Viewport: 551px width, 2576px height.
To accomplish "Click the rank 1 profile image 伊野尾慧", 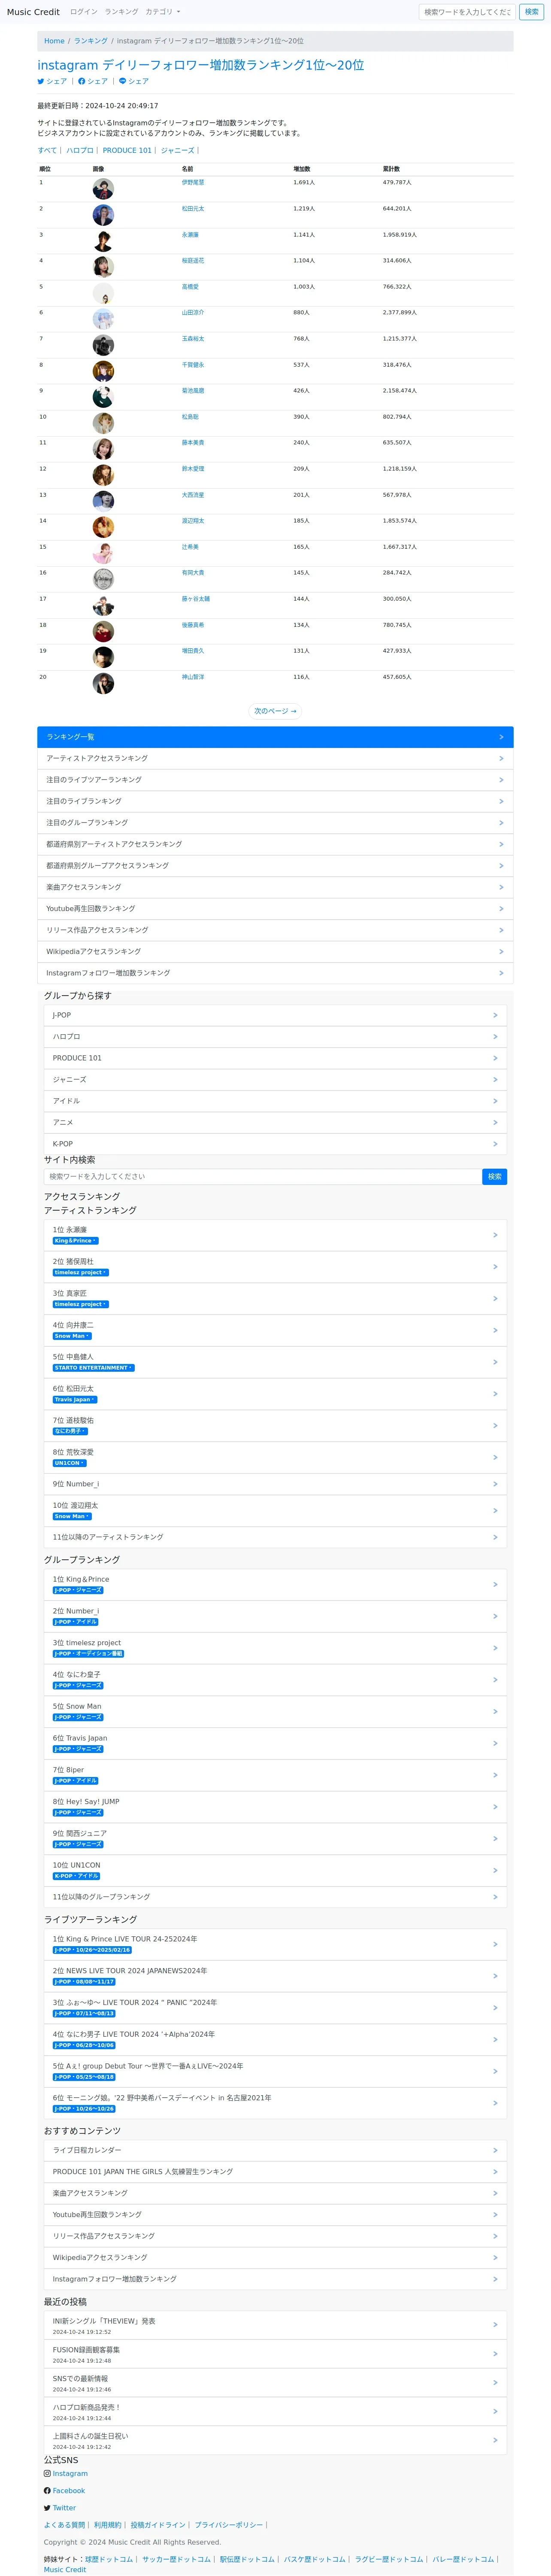I will pos(103,189).
